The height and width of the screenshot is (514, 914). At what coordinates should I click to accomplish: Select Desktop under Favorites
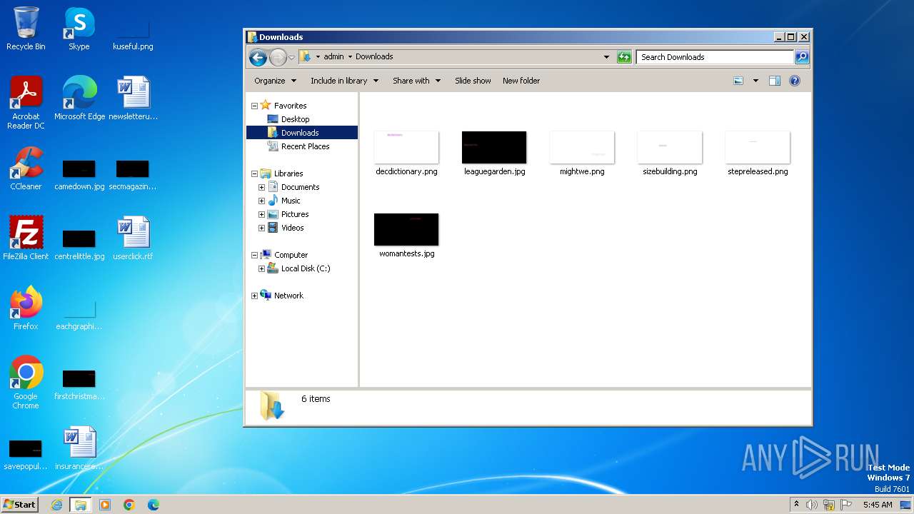tap(295, 119)
